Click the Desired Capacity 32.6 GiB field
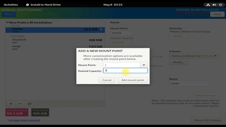 [x=121, y=42]
